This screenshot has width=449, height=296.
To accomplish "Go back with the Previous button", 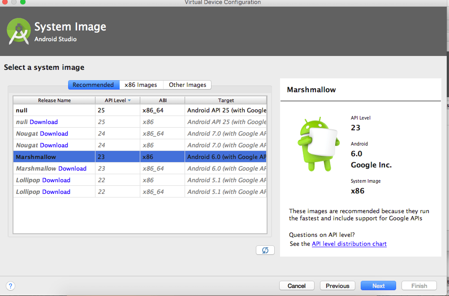I will tap(337, 286).
